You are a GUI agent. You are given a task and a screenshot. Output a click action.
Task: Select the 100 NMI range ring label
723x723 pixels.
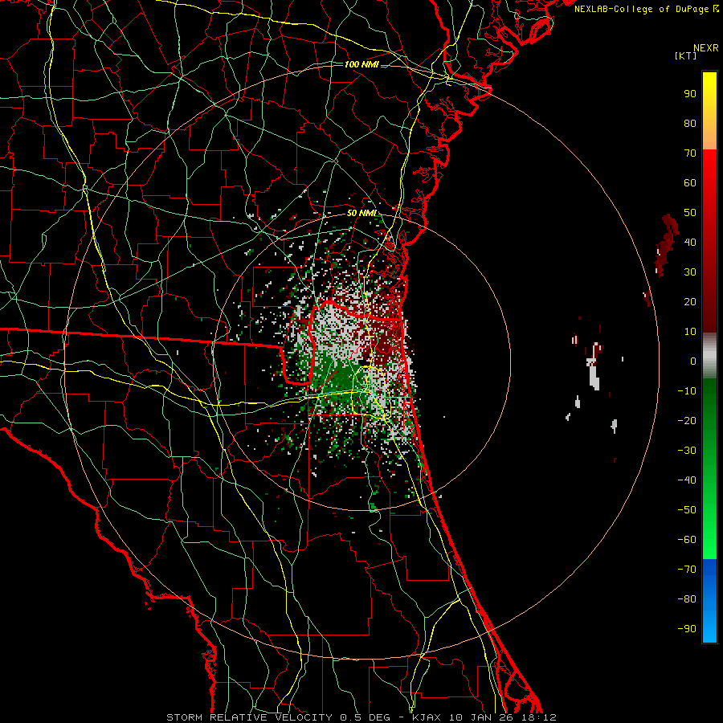click(x=361, y=64)
